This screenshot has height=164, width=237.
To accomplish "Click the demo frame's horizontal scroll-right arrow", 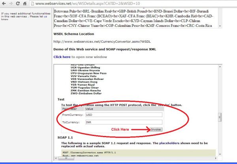I will 216,158.
